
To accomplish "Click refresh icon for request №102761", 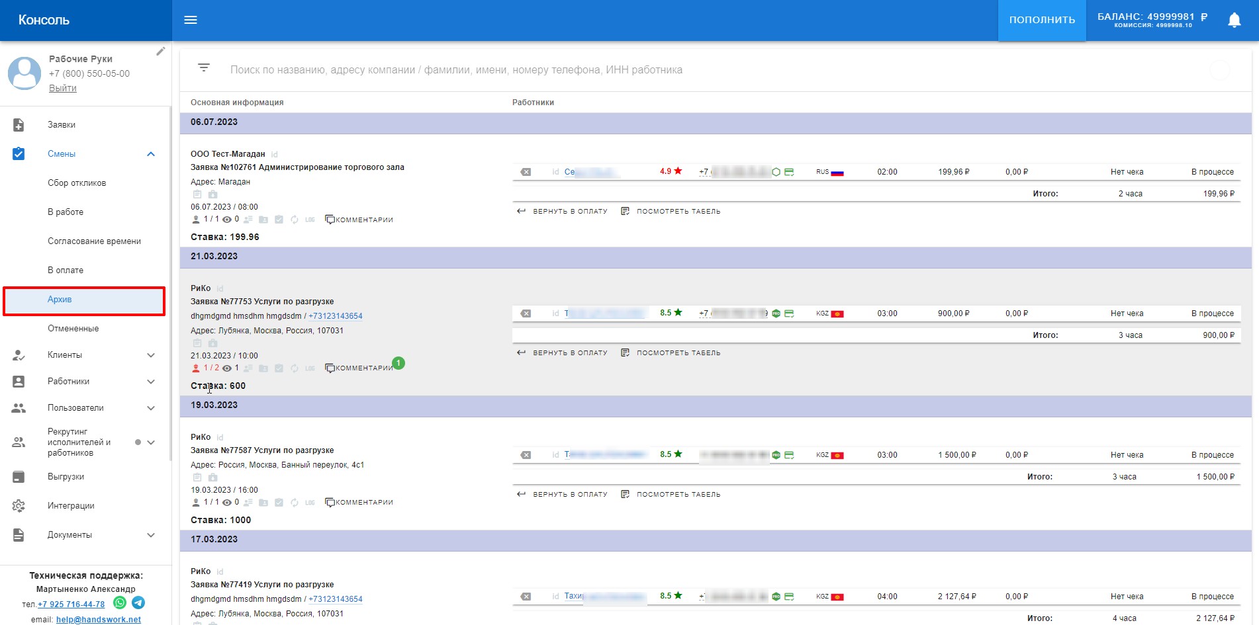I will pos(294,220).
